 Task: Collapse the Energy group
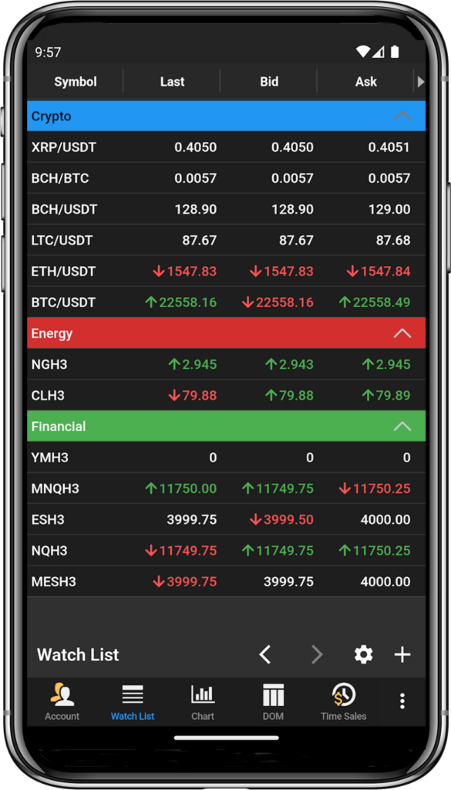402,333
